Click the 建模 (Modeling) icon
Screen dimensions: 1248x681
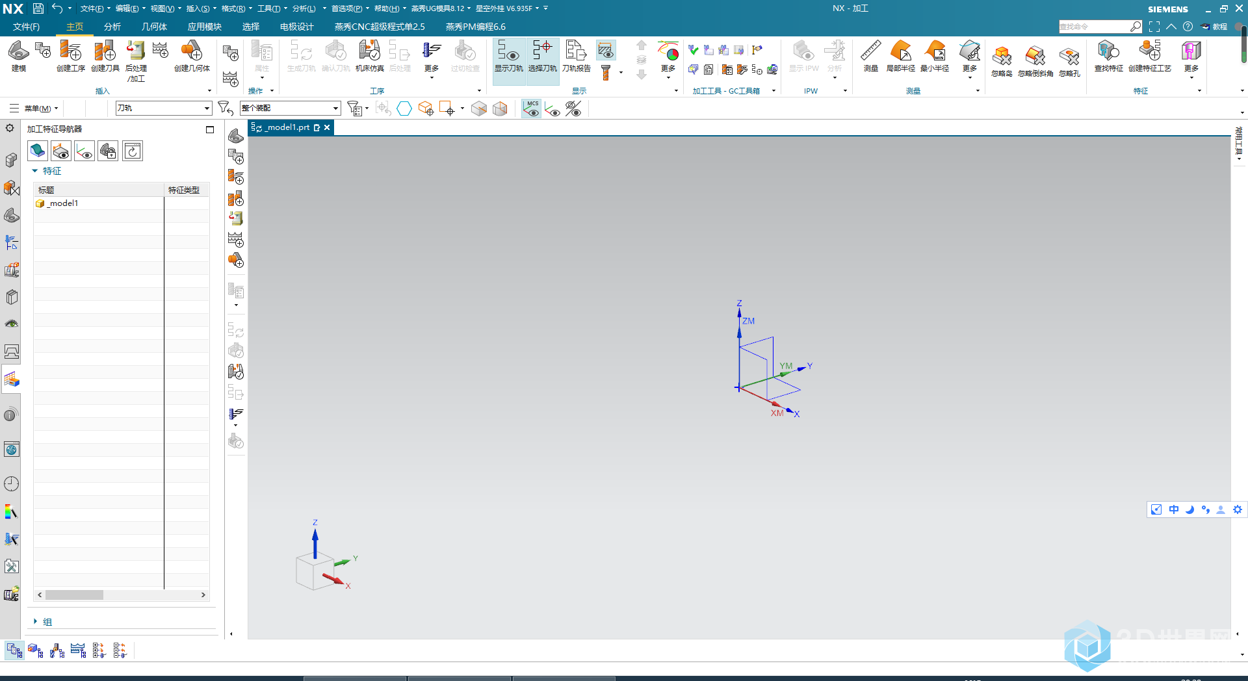18,56
